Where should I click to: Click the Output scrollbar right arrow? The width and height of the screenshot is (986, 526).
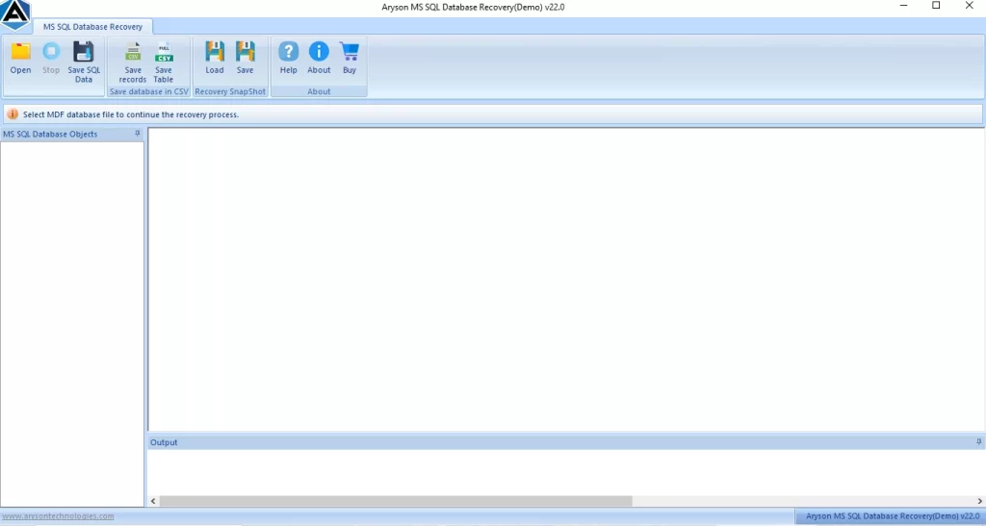point(979,501)
